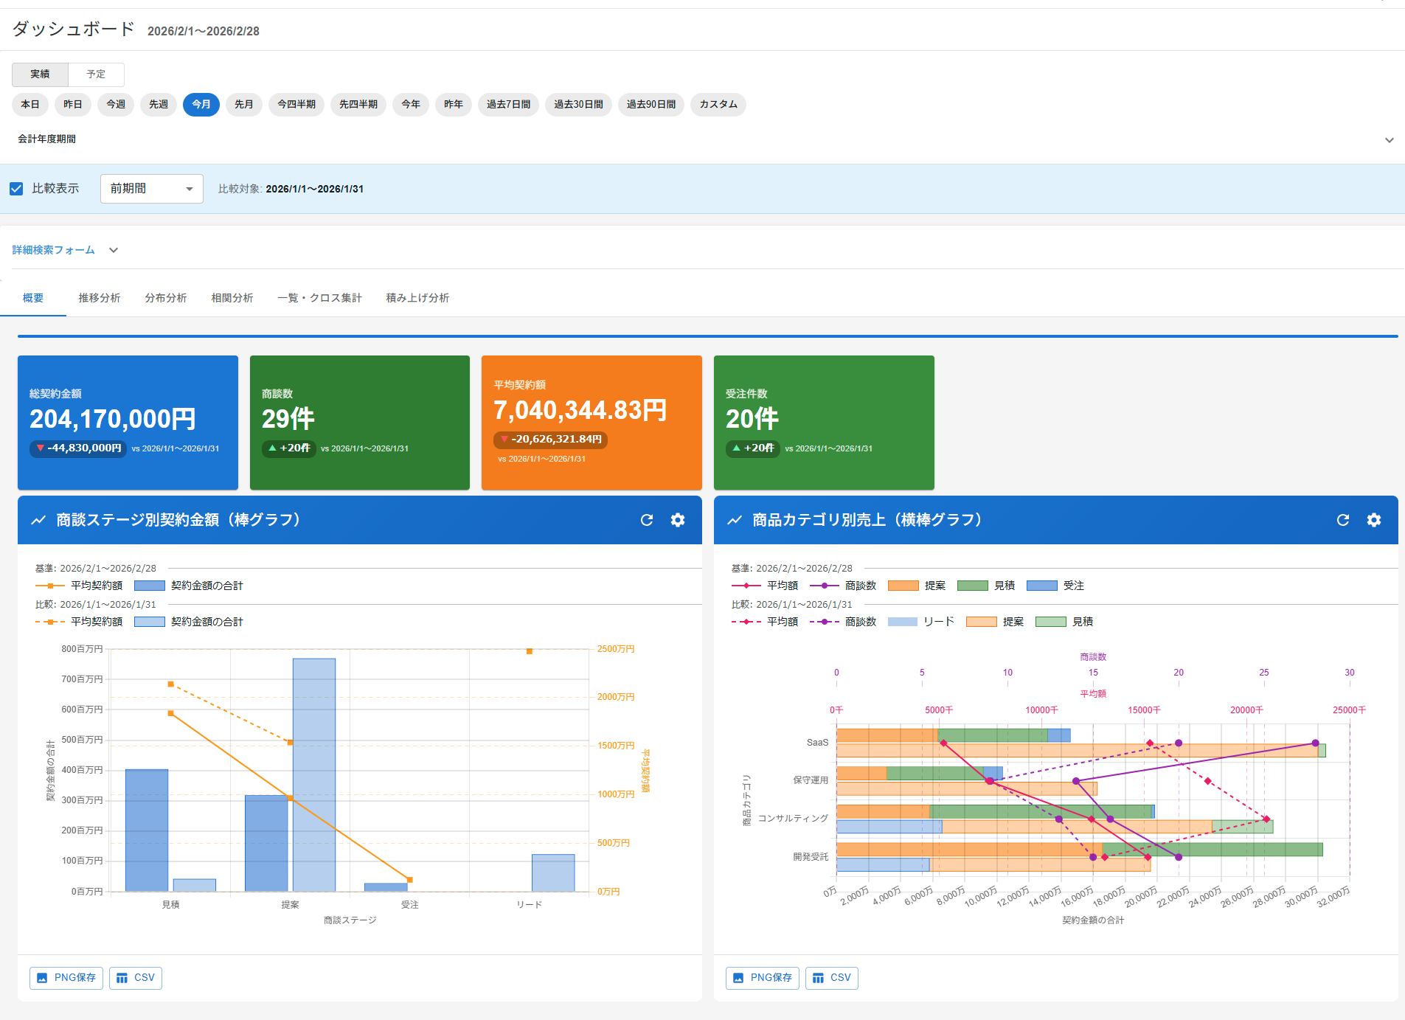The image size is (1405, 1020).
Task: Open the 前期間 comparison dropdown
Action: click(x=151, y=189)
